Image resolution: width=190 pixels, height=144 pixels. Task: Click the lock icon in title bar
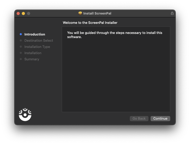click(x=172, y=13)
